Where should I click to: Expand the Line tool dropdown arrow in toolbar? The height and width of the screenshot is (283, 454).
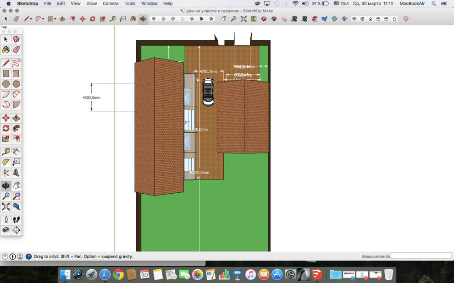pos(31,19)
